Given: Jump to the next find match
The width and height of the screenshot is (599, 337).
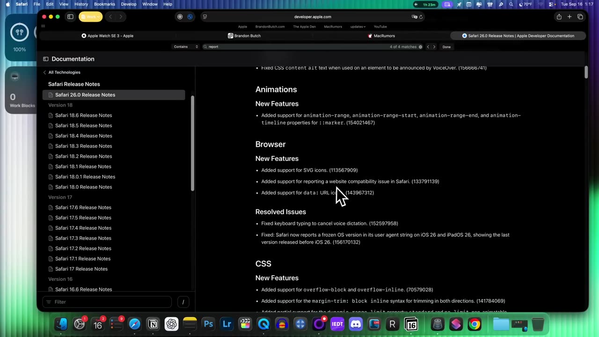Looking at the screenshot, I should coord(434,47).
